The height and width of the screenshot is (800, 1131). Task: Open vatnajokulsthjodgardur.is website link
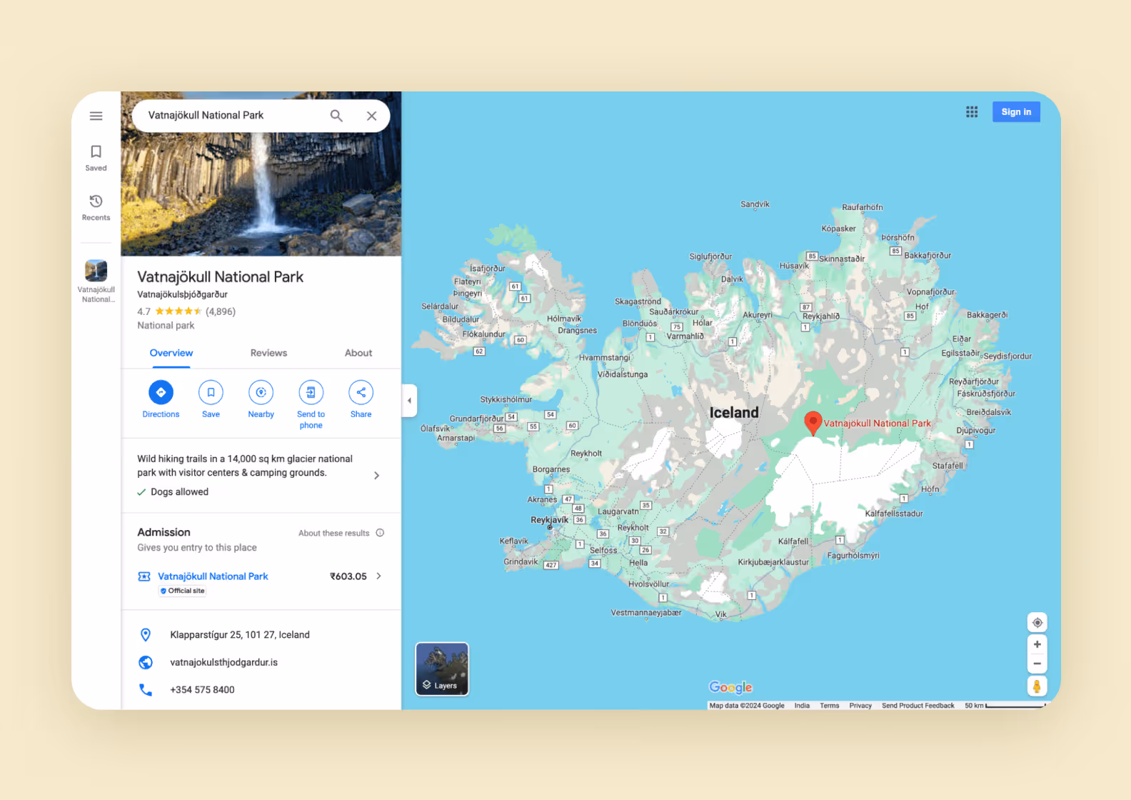[x=223, y=663]
